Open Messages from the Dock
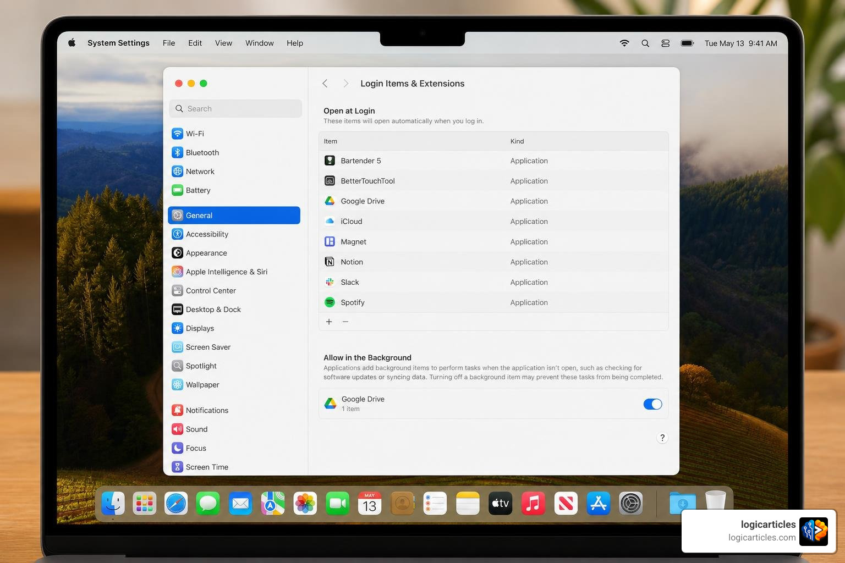The image size is (845, 563). click(x=208, y=503)
